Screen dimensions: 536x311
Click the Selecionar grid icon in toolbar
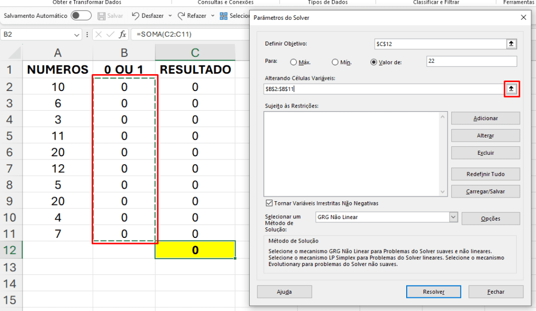[x=224, y=16]
